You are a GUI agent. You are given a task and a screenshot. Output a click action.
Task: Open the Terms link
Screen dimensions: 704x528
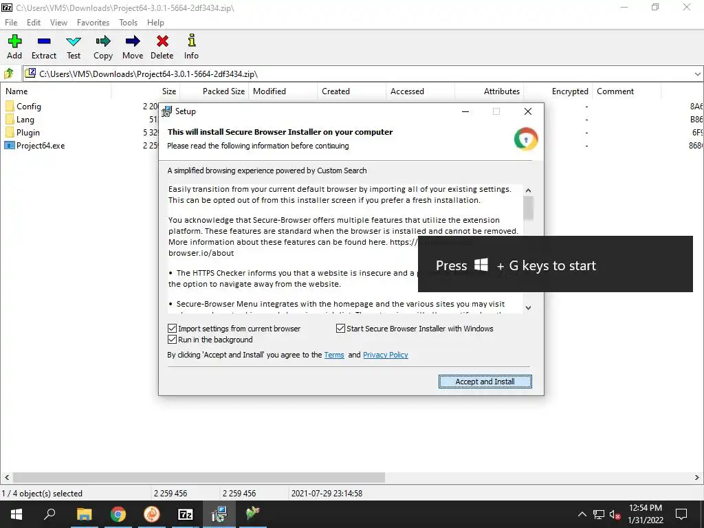(x=334, y=355)
